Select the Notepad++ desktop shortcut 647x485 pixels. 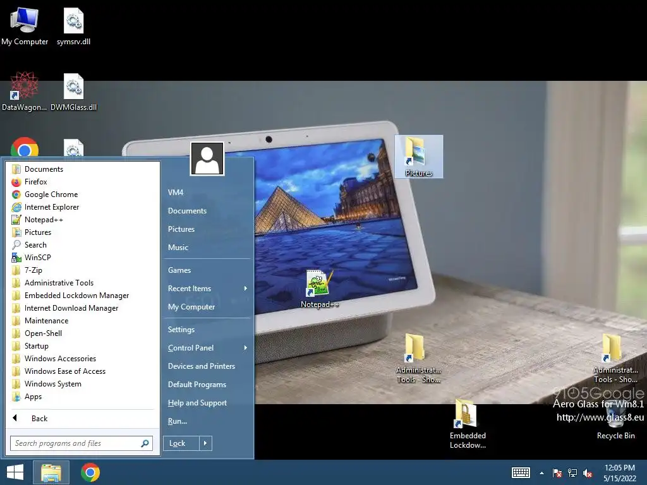319,289
